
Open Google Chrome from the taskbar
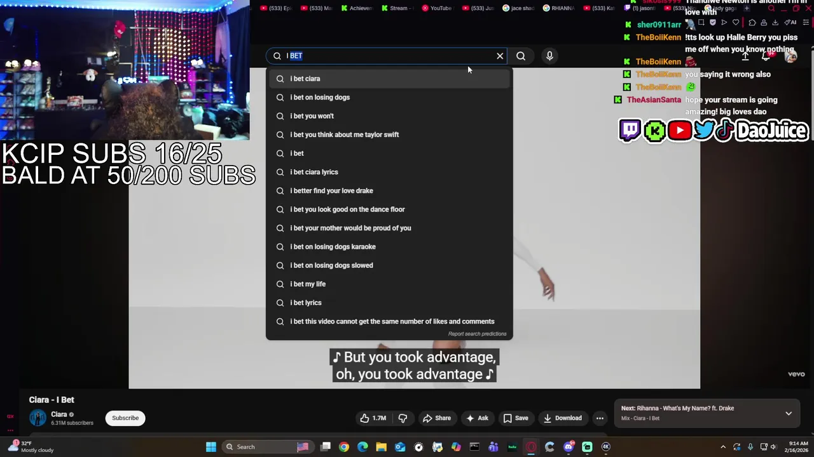[x=344, y=447]
